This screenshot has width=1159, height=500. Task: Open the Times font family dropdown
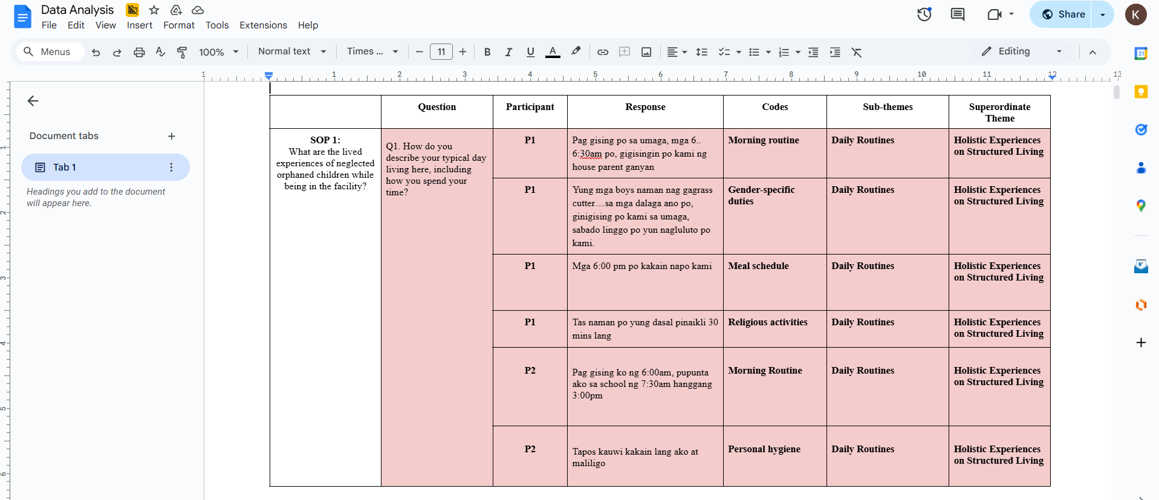click(372, 51)
